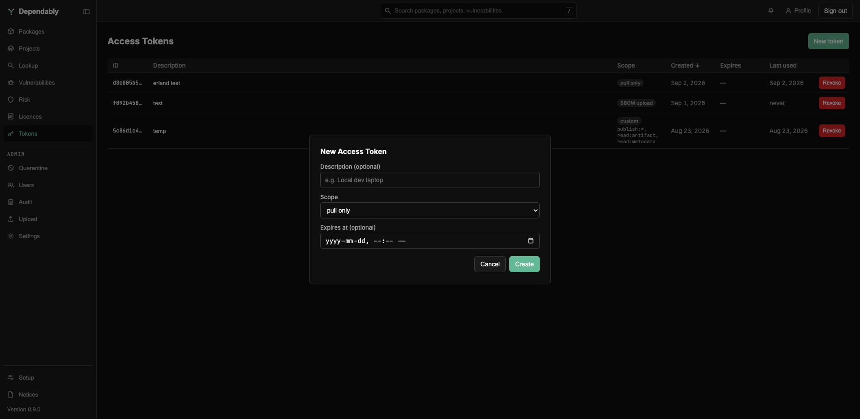The width and height of the screenshot is (860, 419).
Task: Click the Audit clipboard icon in sidebar
Action: (x=11, y=202)
